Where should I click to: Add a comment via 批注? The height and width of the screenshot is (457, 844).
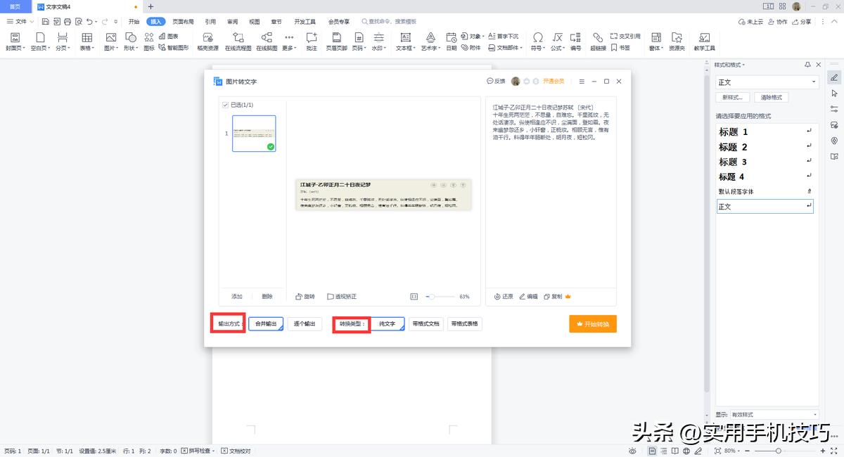pos(312,41)
